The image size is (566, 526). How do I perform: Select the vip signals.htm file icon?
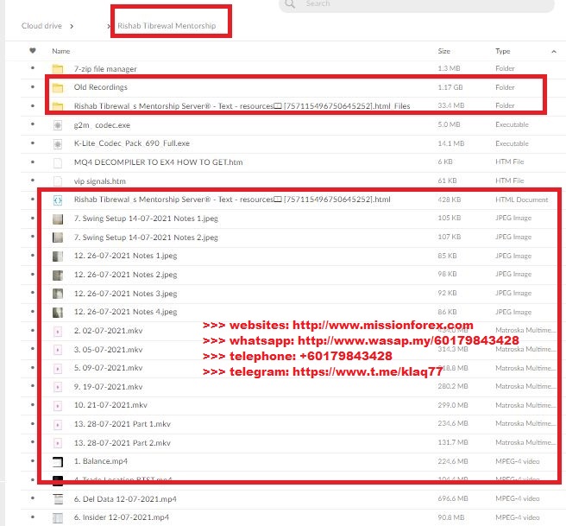point(58,181)
